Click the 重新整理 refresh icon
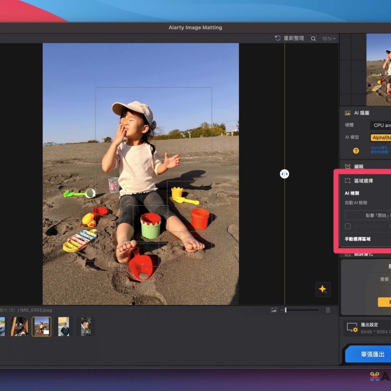This screenshot has height=391, width=391. [278, 38]
